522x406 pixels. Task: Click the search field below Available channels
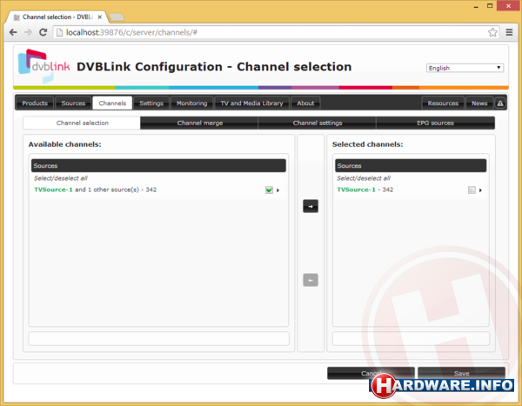(x=158, y=338)
